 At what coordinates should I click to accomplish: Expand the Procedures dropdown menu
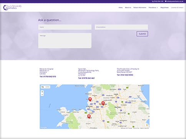[153, 8]
